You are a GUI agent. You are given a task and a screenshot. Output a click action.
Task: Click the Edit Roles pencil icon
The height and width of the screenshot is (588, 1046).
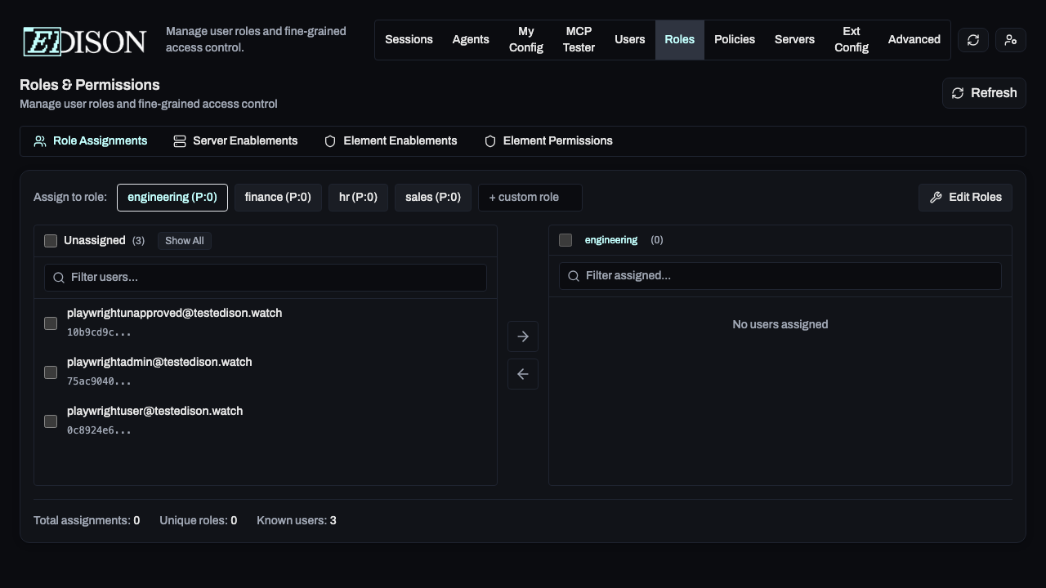pyautogui.click(x=936, y=197)
